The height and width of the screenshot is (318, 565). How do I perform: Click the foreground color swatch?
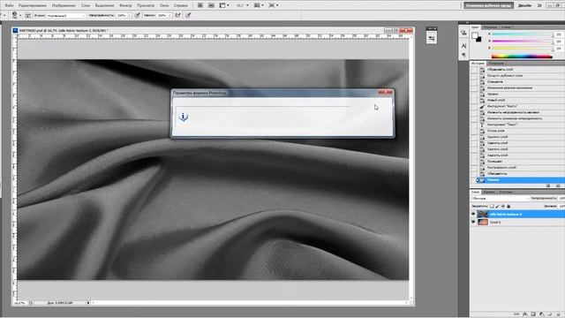click(475, 35)
